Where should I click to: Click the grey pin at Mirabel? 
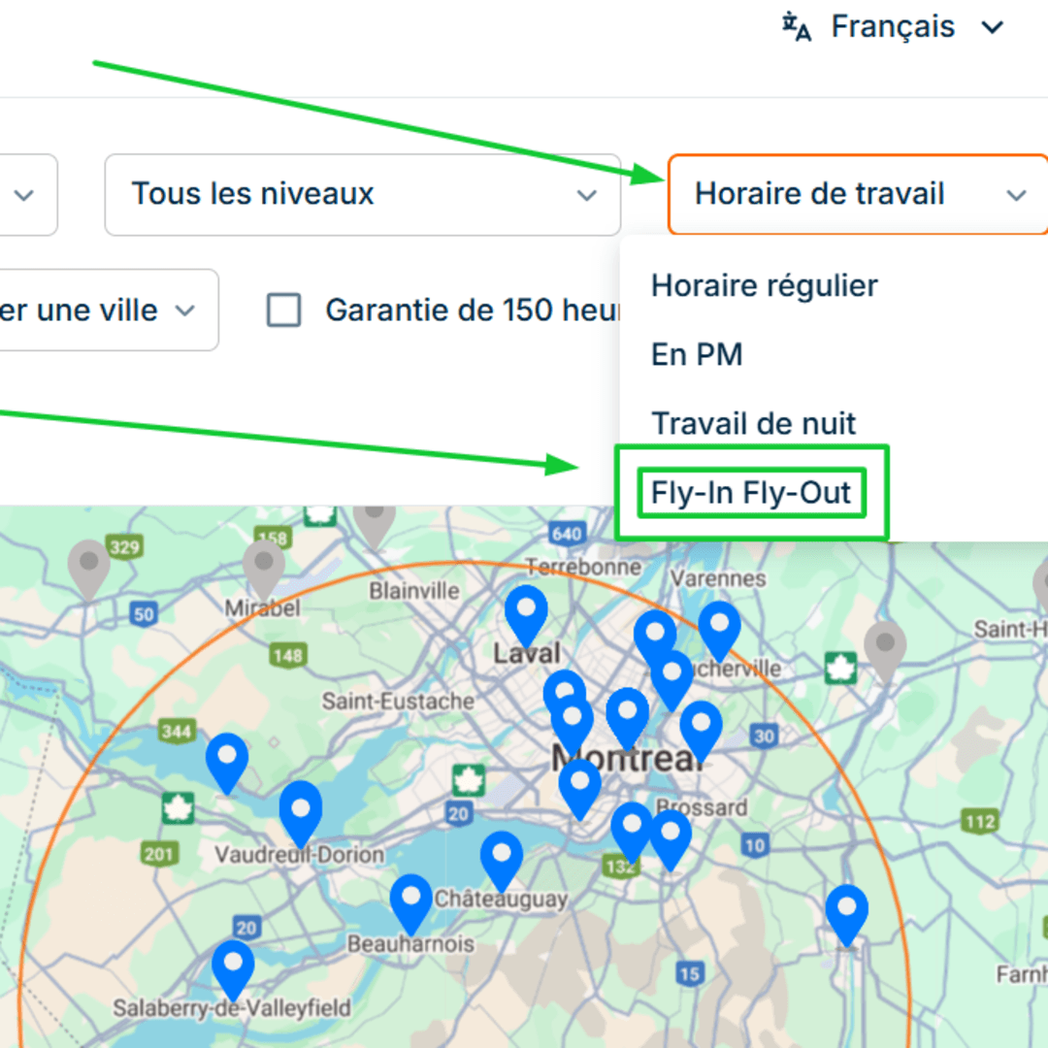coord(263,571)
